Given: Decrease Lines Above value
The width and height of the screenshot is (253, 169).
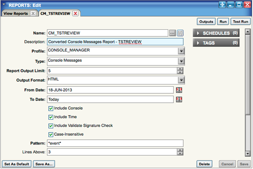Looking at the screenshot, I should click(180, 153).
